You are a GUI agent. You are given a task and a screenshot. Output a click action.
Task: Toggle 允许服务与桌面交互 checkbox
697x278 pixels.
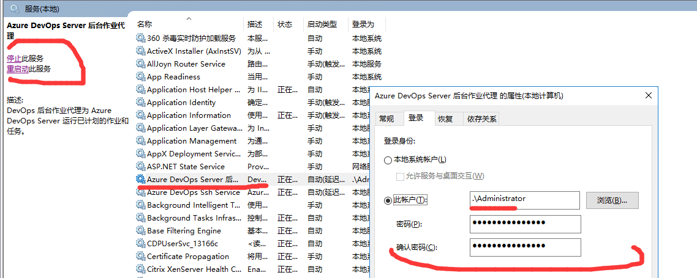(x=400, y=176)
